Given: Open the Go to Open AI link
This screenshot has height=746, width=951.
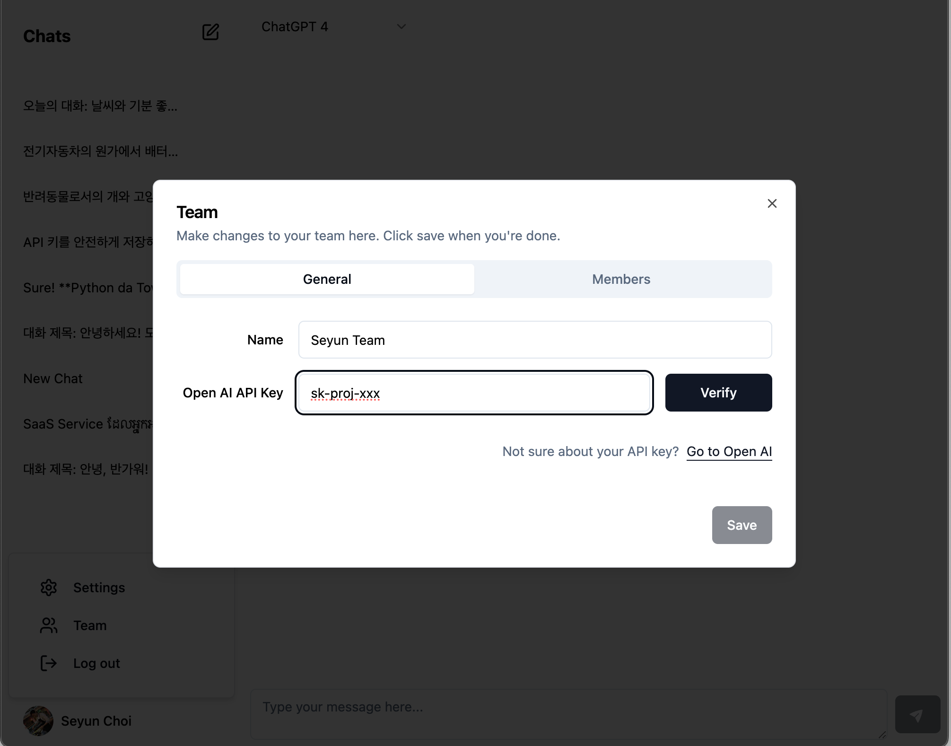Looking at the screenshot, I should pyautogui.click(x=729, y=452).
